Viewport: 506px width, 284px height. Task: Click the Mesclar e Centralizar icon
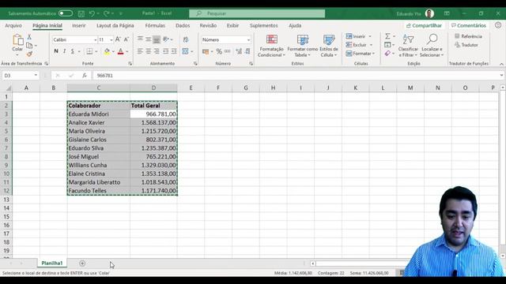185,51
